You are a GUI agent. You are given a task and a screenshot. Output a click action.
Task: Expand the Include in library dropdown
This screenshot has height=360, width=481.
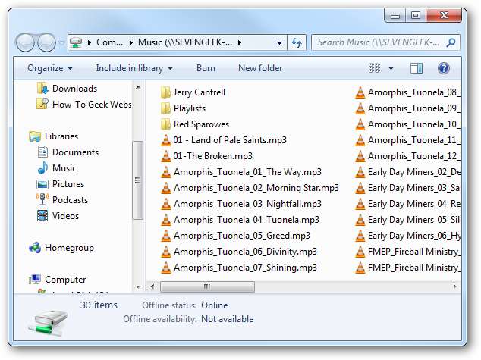click(134, 68)
